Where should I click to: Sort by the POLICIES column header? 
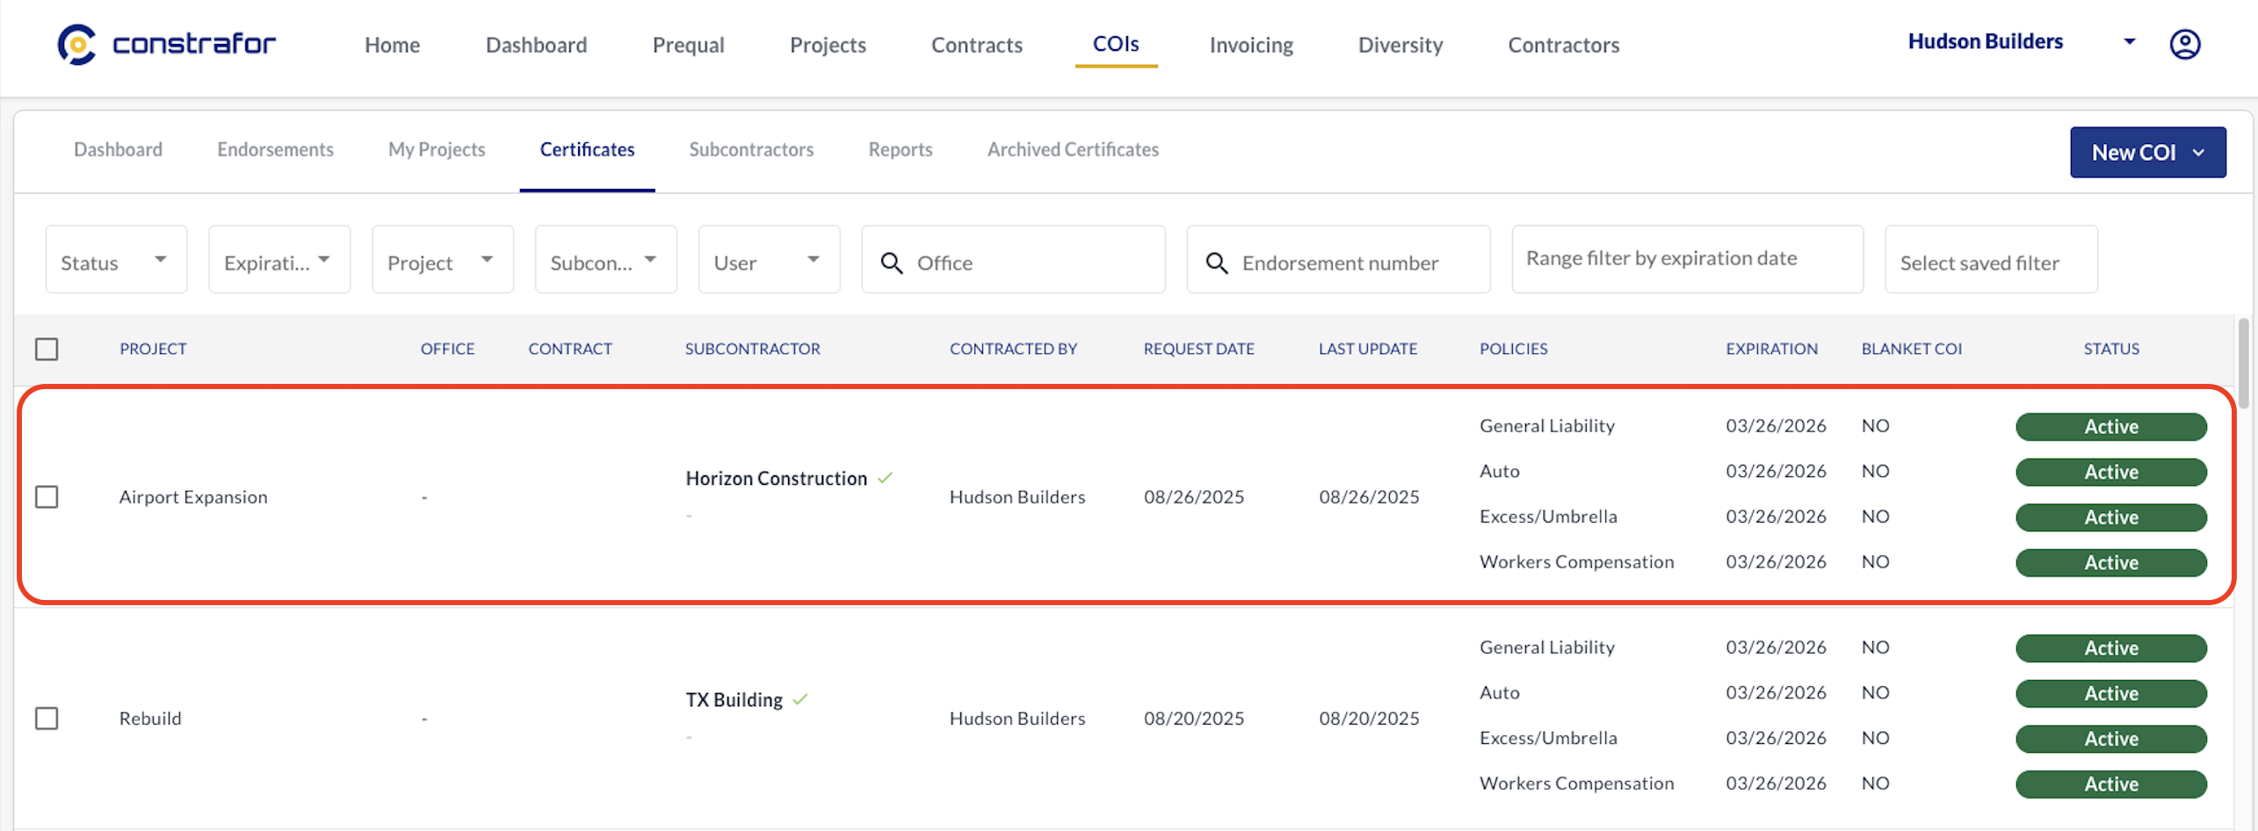pos(1513,349)
